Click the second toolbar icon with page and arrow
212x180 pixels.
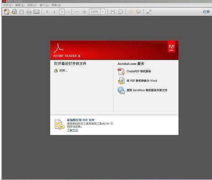14,12
